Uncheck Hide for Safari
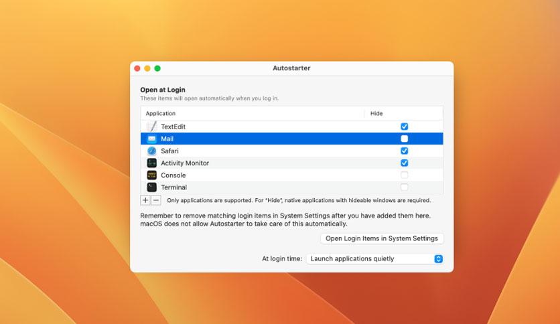Screen dimensions: 560x324 coord(405,151)
